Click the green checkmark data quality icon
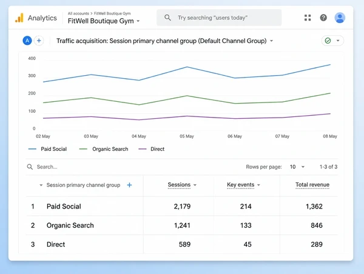The width and height of the screenshot is (364, 274). [328, 41]
